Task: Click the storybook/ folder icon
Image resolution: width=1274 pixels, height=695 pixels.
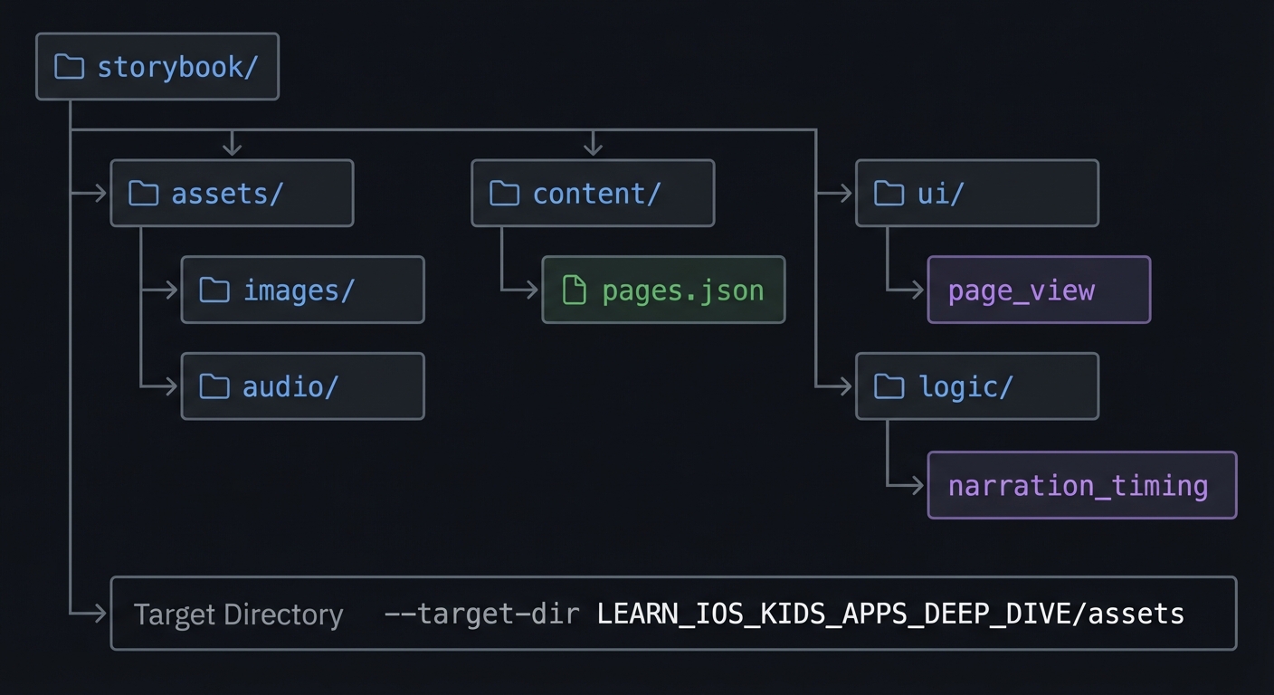Action: point(69,65)
